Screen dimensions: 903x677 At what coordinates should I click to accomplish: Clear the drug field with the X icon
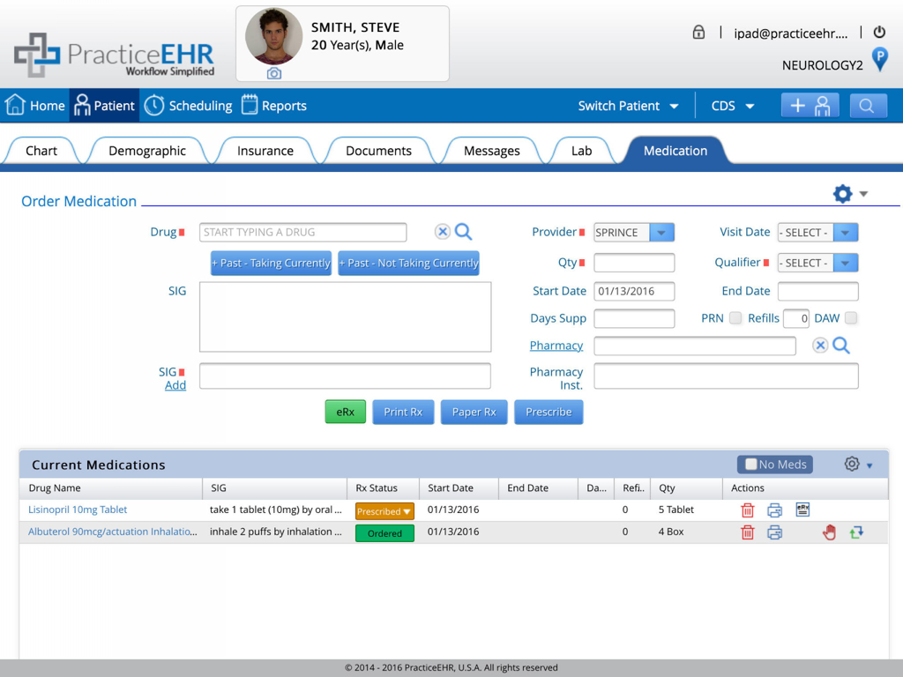point(443,232)
